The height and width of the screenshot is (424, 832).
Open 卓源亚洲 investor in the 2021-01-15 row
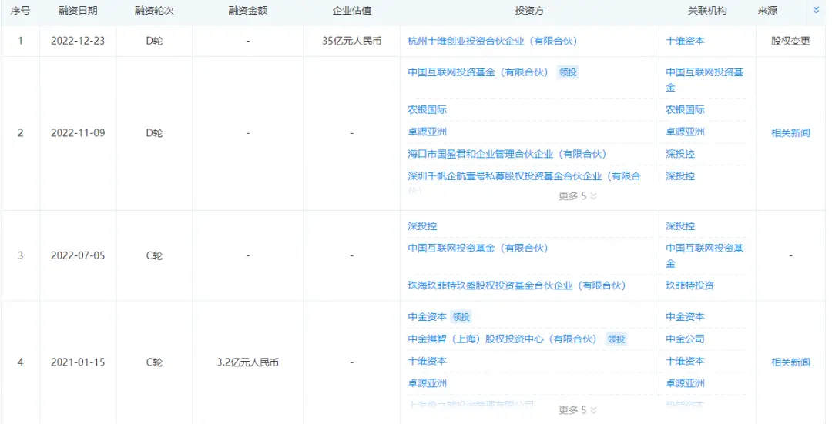coord(427,383)
